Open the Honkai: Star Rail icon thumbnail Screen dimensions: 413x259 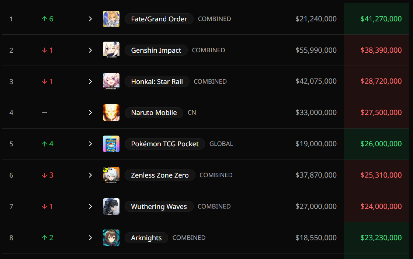click(x=111, y=81)
